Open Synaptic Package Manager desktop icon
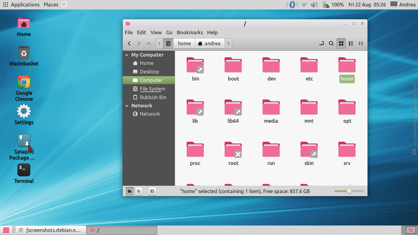The height and width of the screenshot is (235, 418). point(24,147)
